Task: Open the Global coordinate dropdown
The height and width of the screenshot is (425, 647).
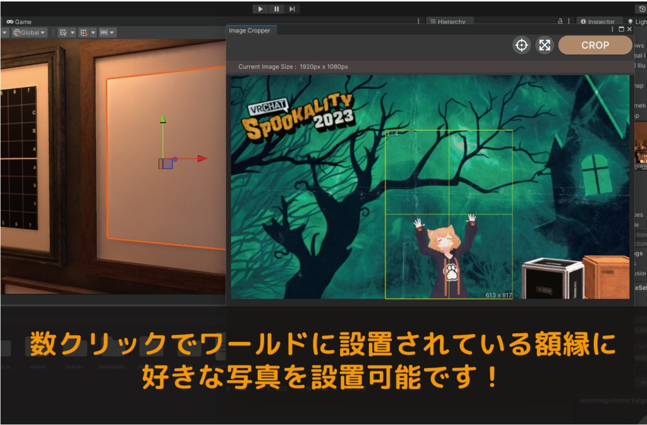Action: pyautogui.click(x=29, y=33)
